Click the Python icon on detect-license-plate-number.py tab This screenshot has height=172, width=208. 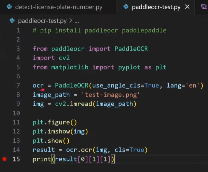[x=9, y=7]
